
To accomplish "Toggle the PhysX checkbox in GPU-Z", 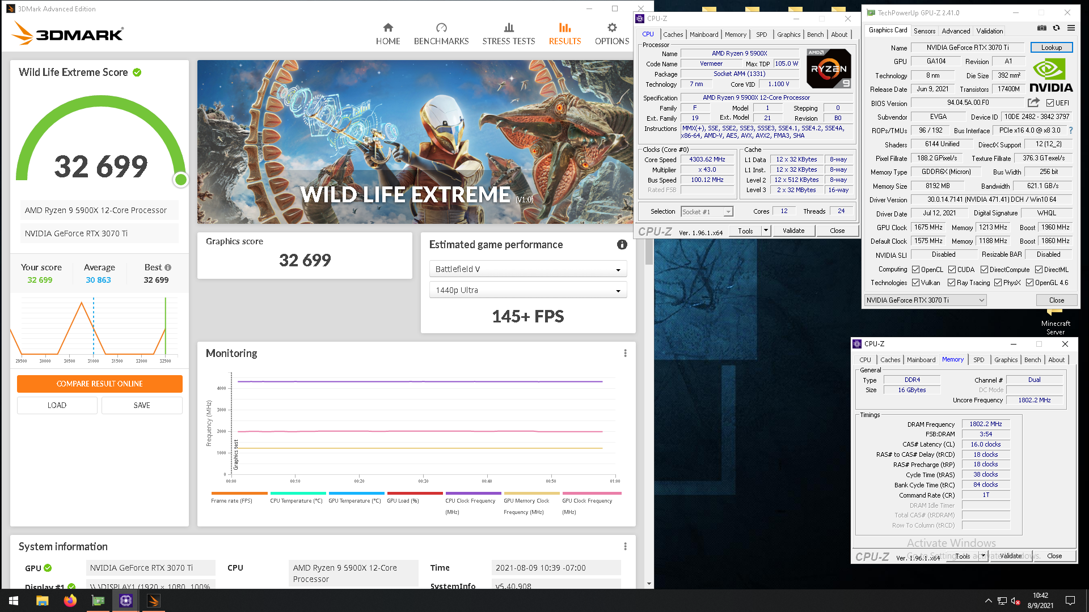I will 998,283.
